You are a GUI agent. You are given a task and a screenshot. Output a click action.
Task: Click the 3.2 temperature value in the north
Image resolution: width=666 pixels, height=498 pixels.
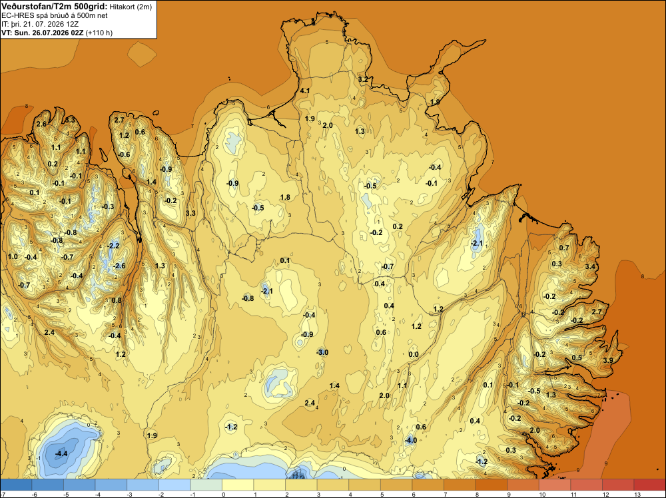363,79
